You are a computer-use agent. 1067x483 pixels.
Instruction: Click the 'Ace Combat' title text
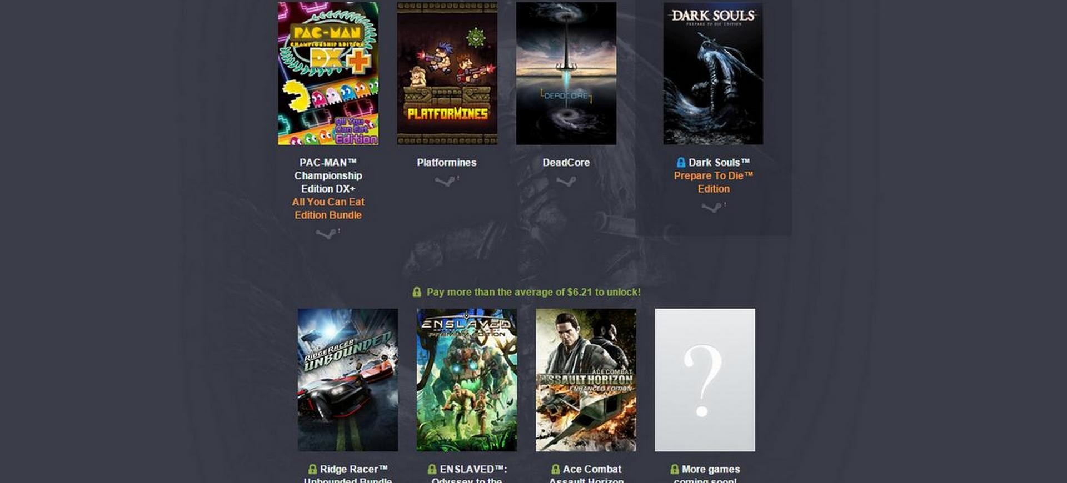(x=592, y=469)
